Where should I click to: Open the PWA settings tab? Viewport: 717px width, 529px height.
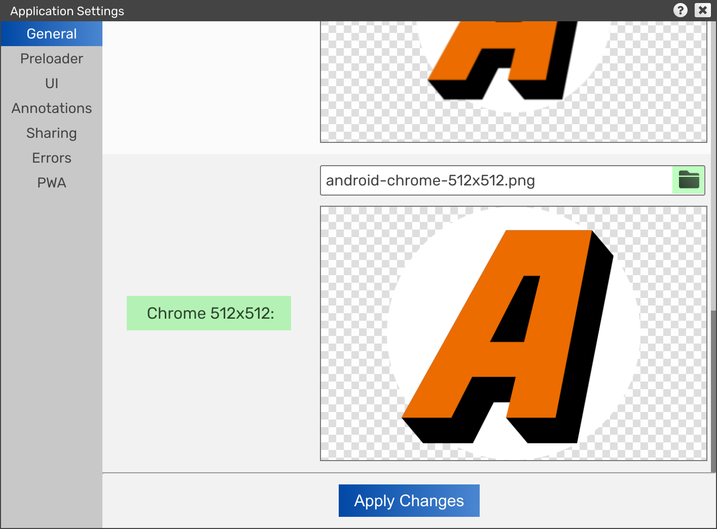point(52,183)
